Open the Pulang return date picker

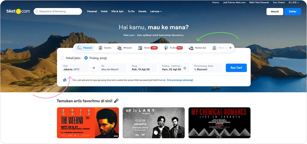pos(174,68)
